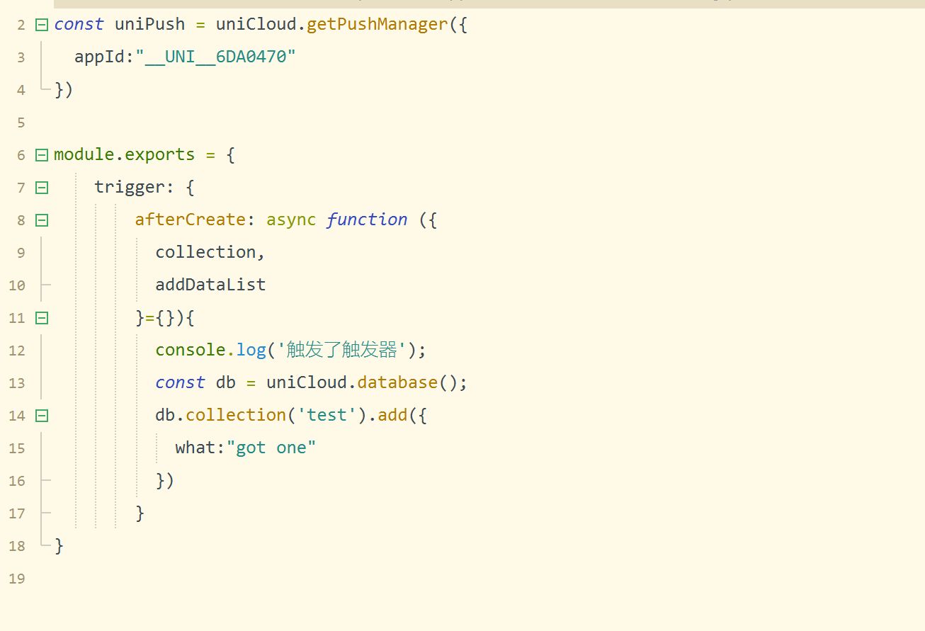Collapse the db.collection add block on line 14
Viewport: 925px width, 631px height.
pyautogui.click(x=42, y=416)
